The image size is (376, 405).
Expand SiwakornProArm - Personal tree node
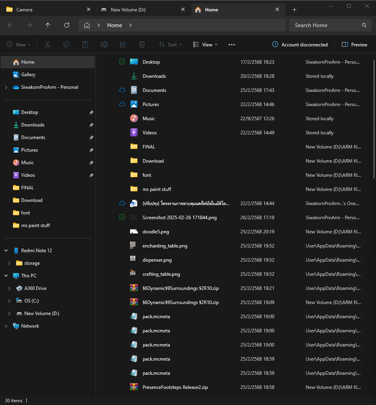point(6,87)
